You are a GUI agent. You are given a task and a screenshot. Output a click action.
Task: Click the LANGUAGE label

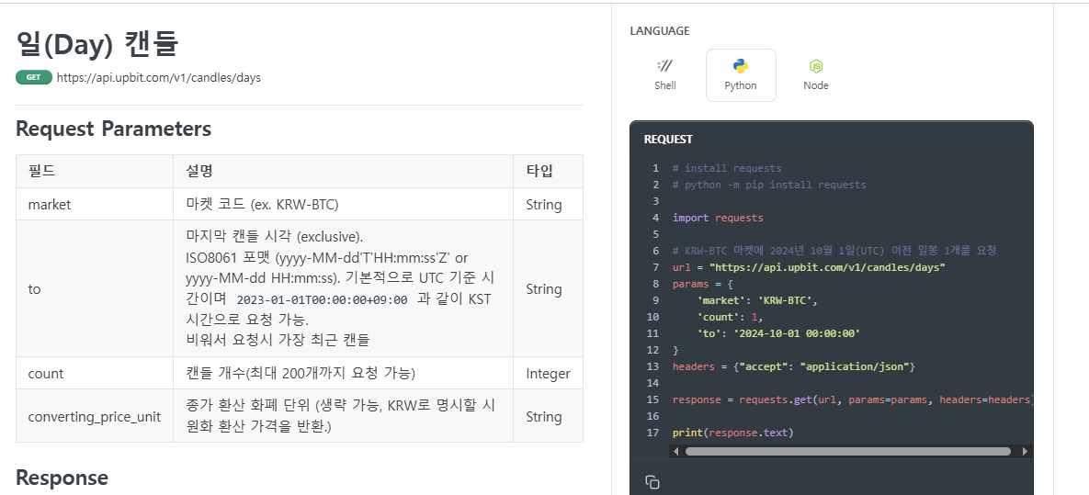[x=660, y=31]
